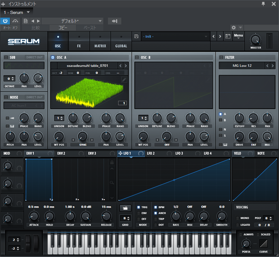Click the host settings gear icon
The image size is (279, 257).
pyautogui.click(x=234, y=27)
